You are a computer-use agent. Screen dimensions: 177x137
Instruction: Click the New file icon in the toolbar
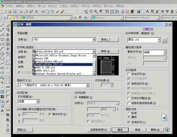[5, 12]
